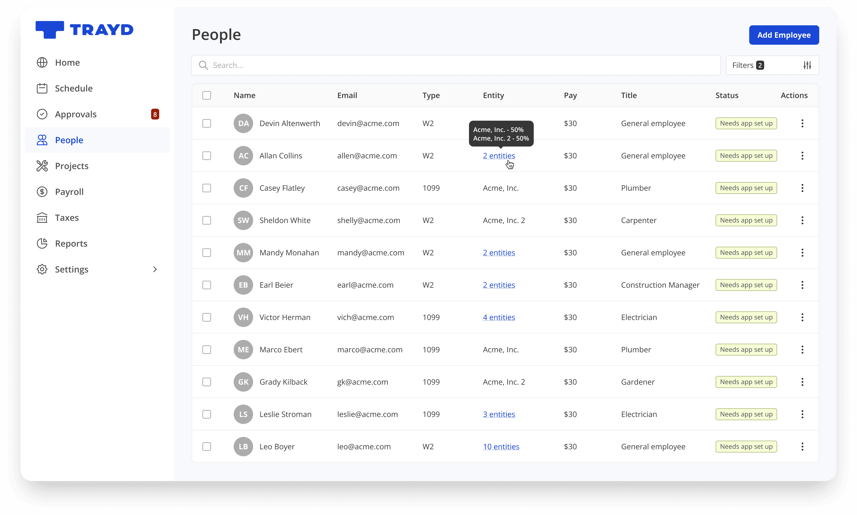Open three-dot menu for Leo Boyer
This screenshot has height=515, width=857.
[x=802, y=447]
